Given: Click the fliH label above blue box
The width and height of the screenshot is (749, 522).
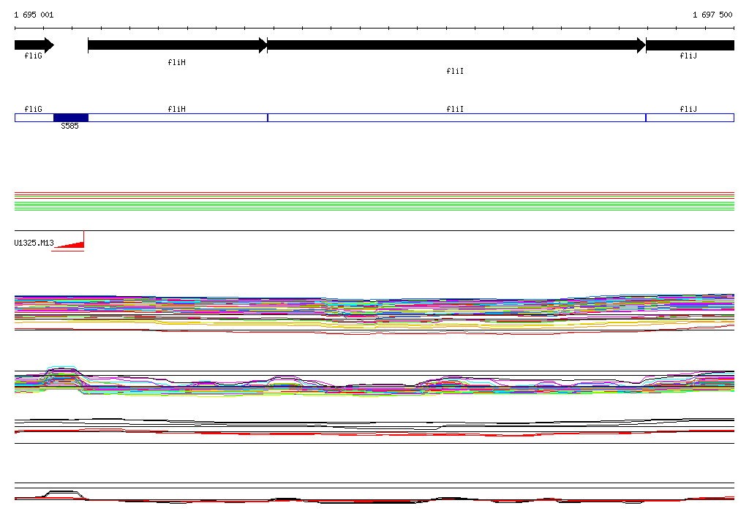Looking at the screenshot, I should pyautogui.click(x=176, y=110).
